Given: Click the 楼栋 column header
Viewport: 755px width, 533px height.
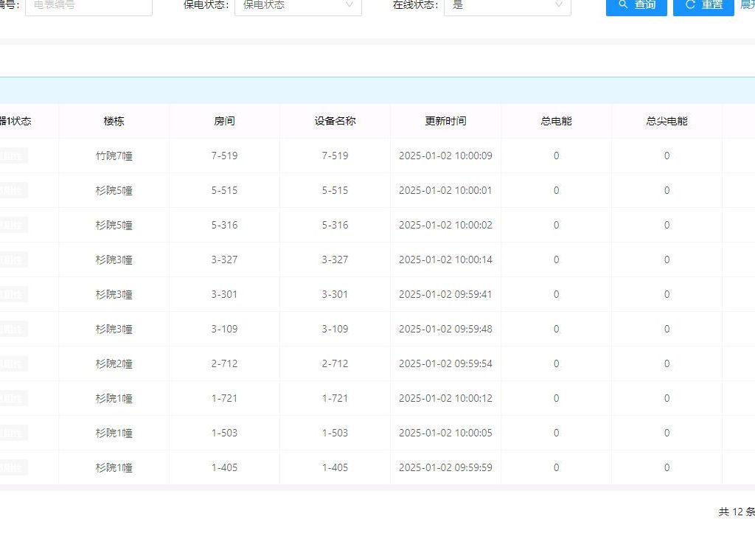Looking at the screenshot, I should pos(114,122).
